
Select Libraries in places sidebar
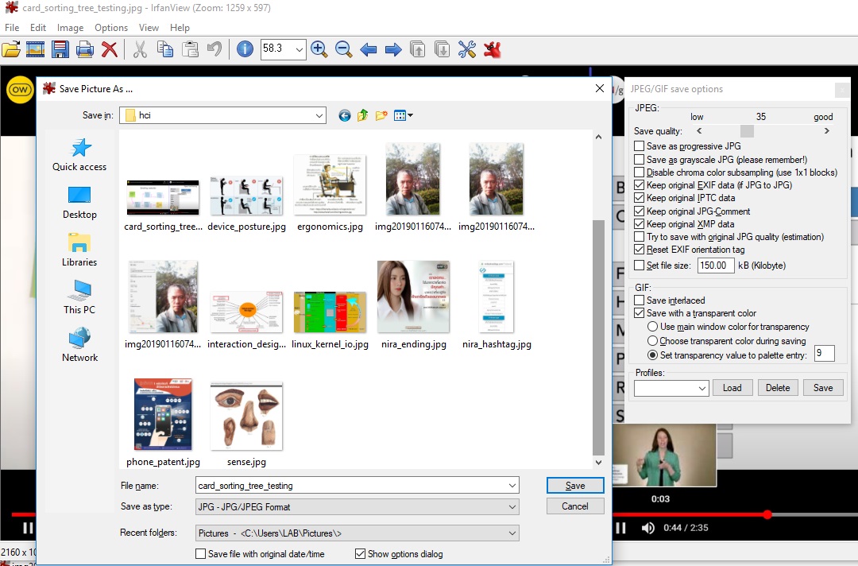click(x=80, y=250)
